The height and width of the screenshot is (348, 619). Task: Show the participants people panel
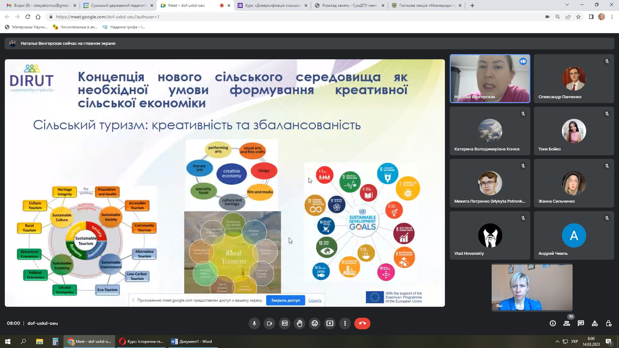click(x=566, y=323)
